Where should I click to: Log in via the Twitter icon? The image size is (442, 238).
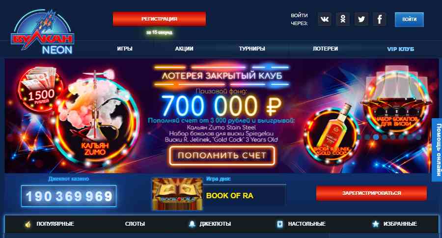(x=361, y=19)
